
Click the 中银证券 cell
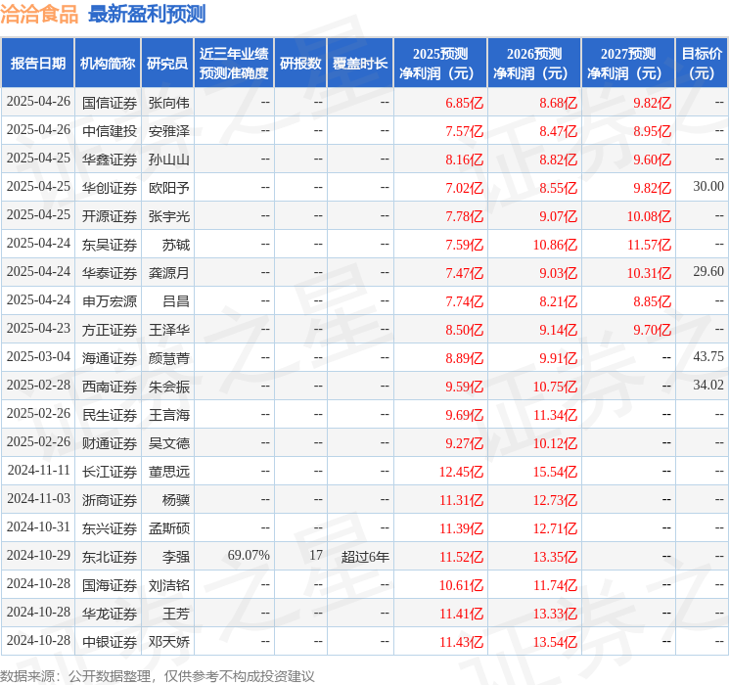(x=110, y=642)
